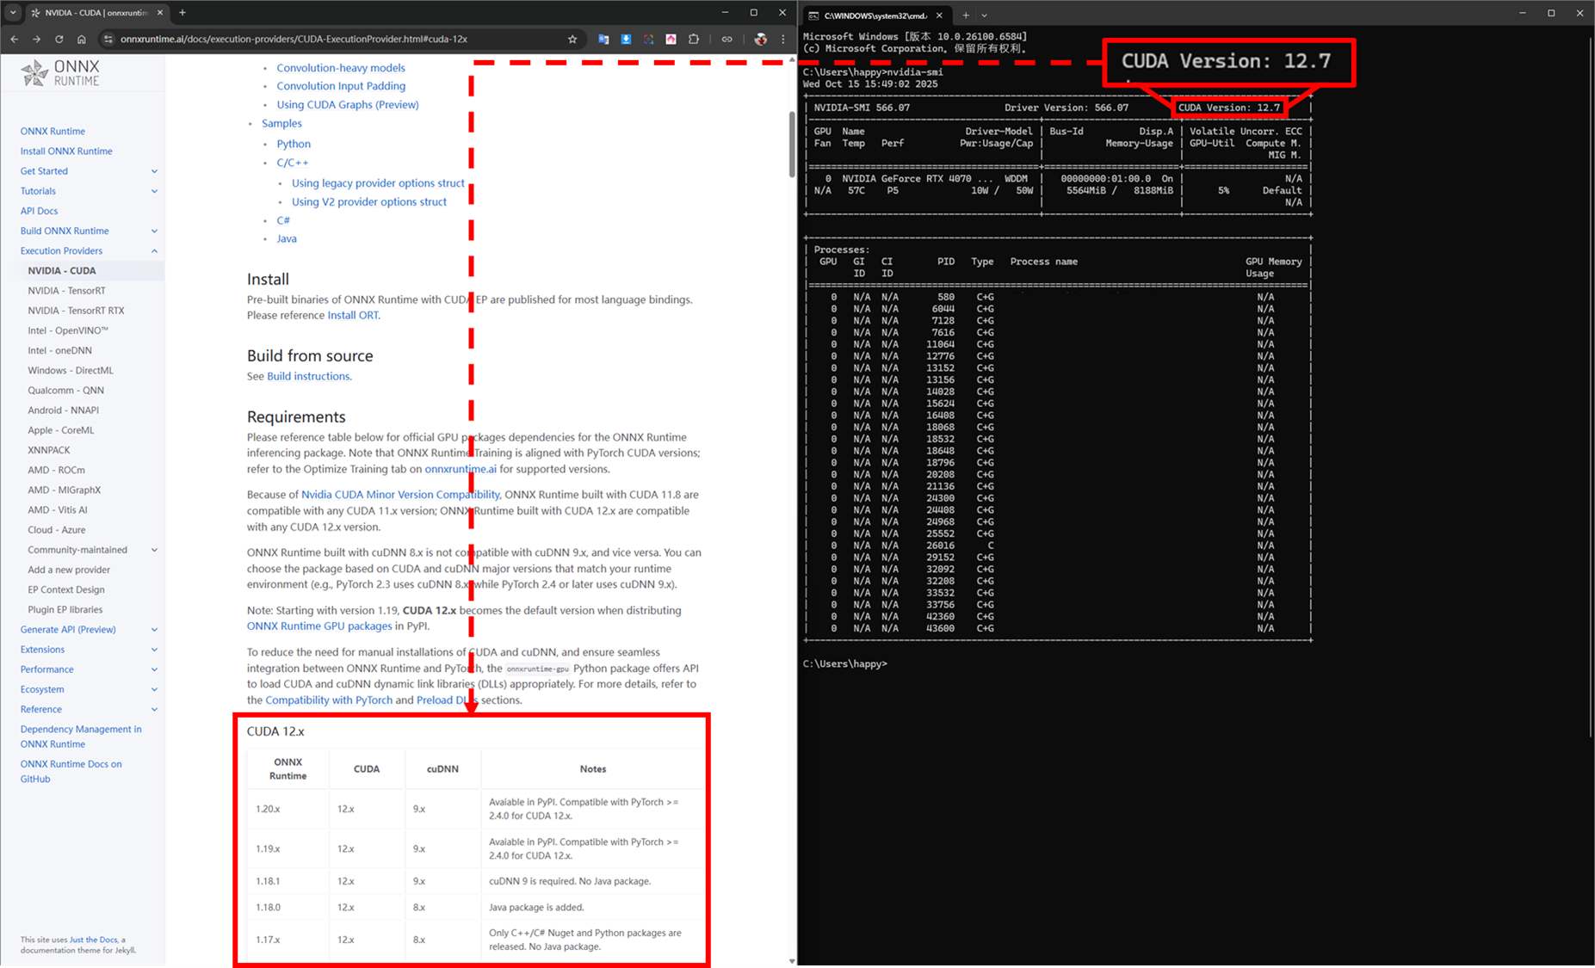Expand the Generate API (Preview) section

(154, 630)
